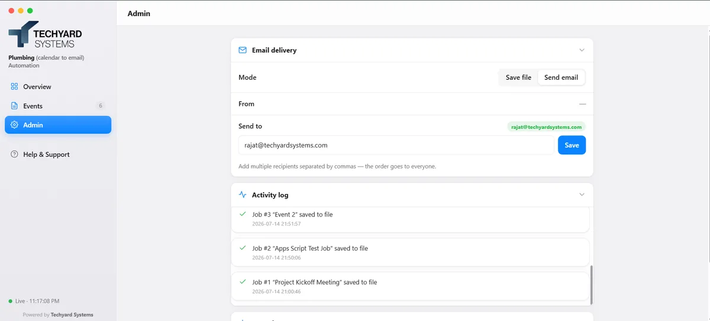Click the Admin gear icon
The width and height of the screenshot is (710, 321).
[15, 125]
